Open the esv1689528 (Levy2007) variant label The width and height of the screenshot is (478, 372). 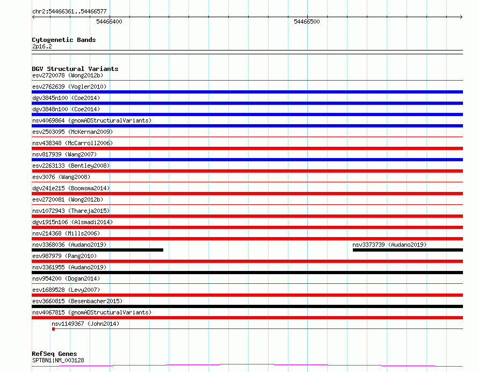pyautogui.click(x=66, y=290)
